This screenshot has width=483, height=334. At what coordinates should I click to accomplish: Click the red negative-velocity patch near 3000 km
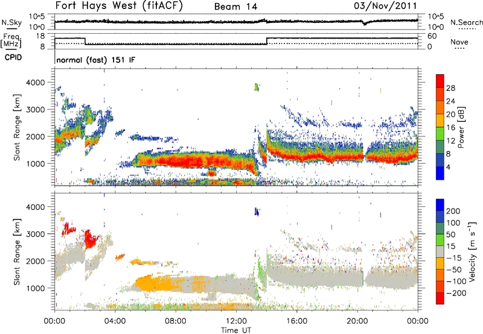90,239
